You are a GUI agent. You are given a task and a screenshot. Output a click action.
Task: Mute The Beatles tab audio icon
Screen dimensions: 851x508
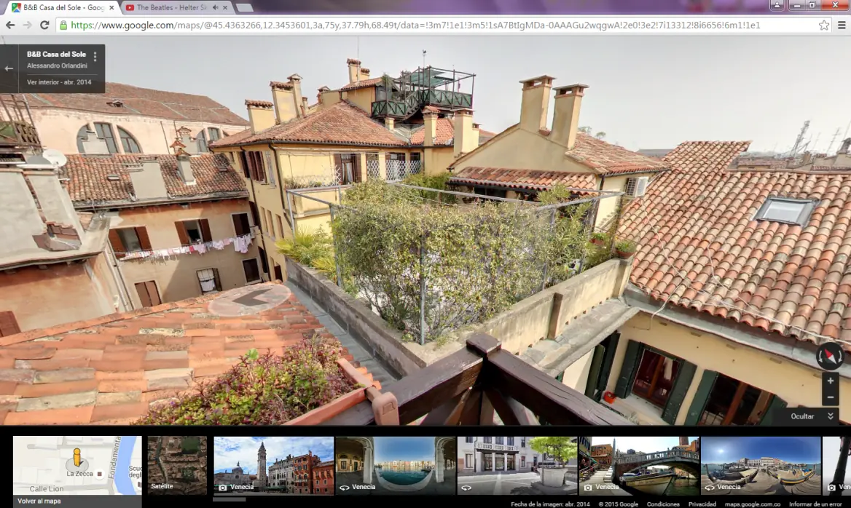(216, 7)
